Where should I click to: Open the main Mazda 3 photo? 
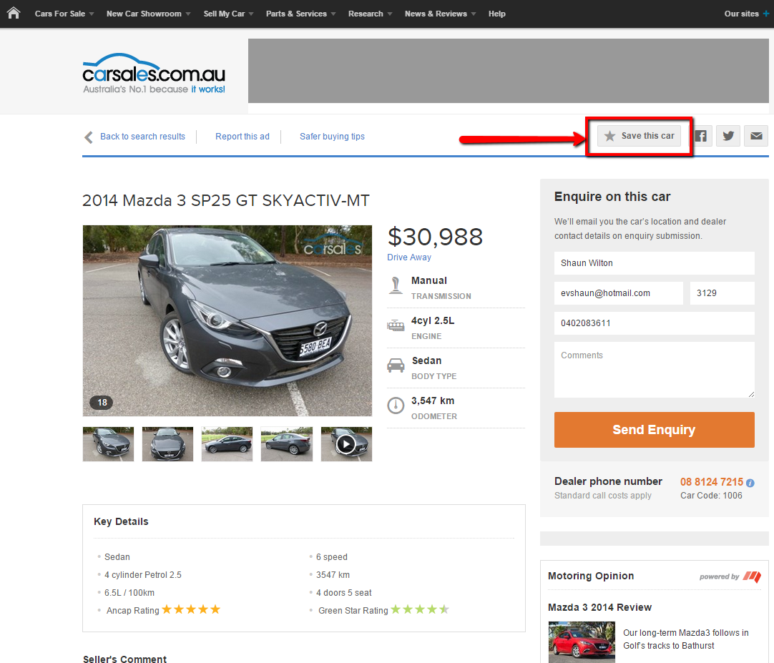pyautogui.click(x=227, y=321)
